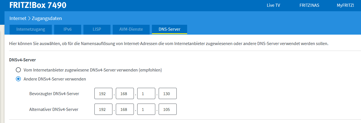Screen dimensions: 361x123
Task: Click the DNSv4-Server section heading
Action: (x=23, y=60)
